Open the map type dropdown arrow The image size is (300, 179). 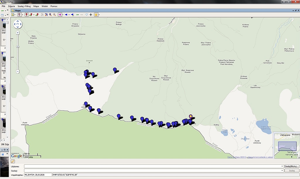click(16, 15)
